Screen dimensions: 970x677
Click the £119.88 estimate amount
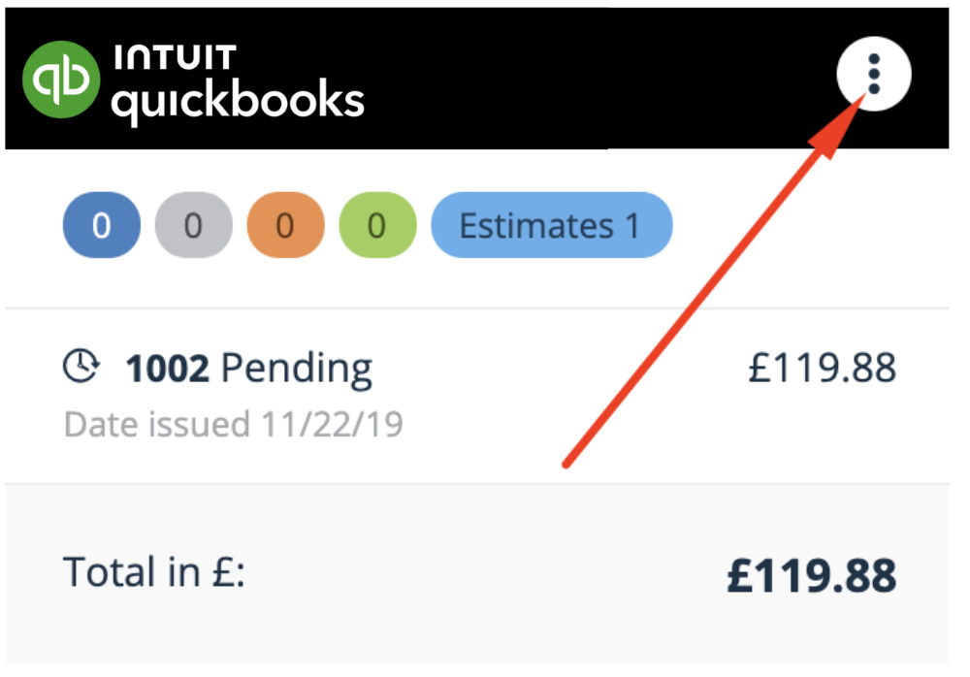(x=822, y=368)
